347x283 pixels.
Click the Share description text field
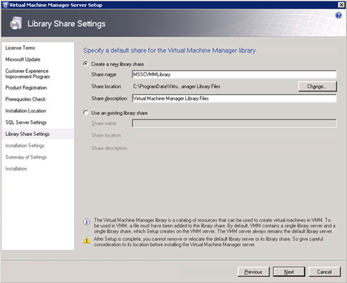[234, 98]
